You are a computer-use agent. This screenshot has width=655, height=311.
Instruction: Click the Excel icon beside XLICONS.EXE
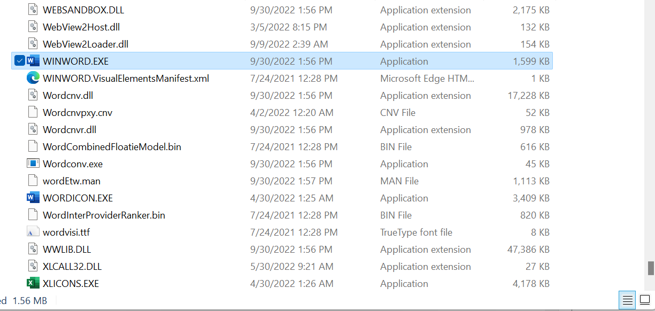(x=33, y=284)
